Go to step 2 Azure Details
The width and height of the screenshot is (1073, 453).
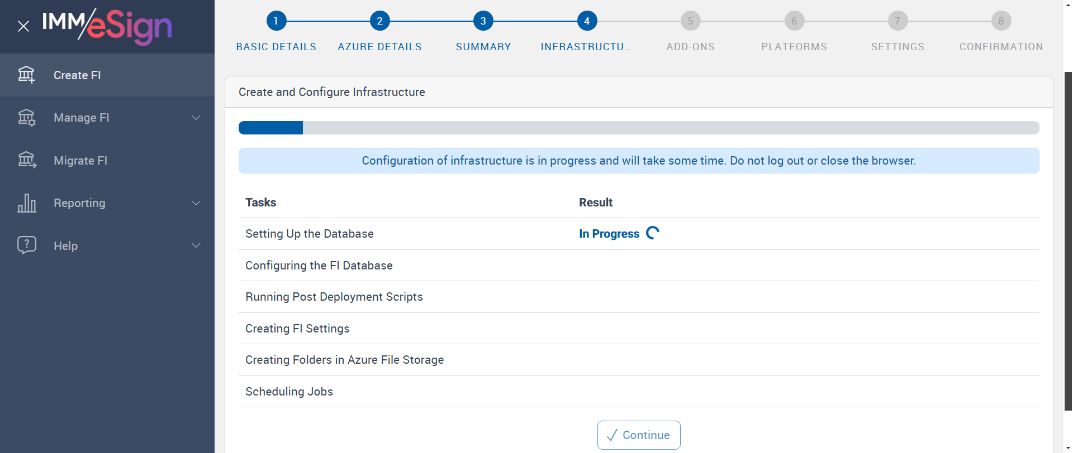coord(379,21)
